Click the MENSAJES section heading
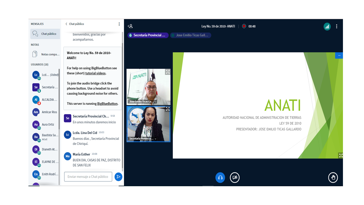364x205 pixels. point(37,24)
